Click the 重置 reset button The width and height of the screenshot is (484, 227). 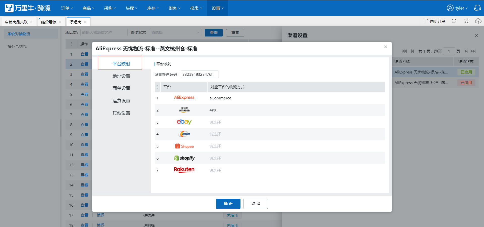coord(235,32)
